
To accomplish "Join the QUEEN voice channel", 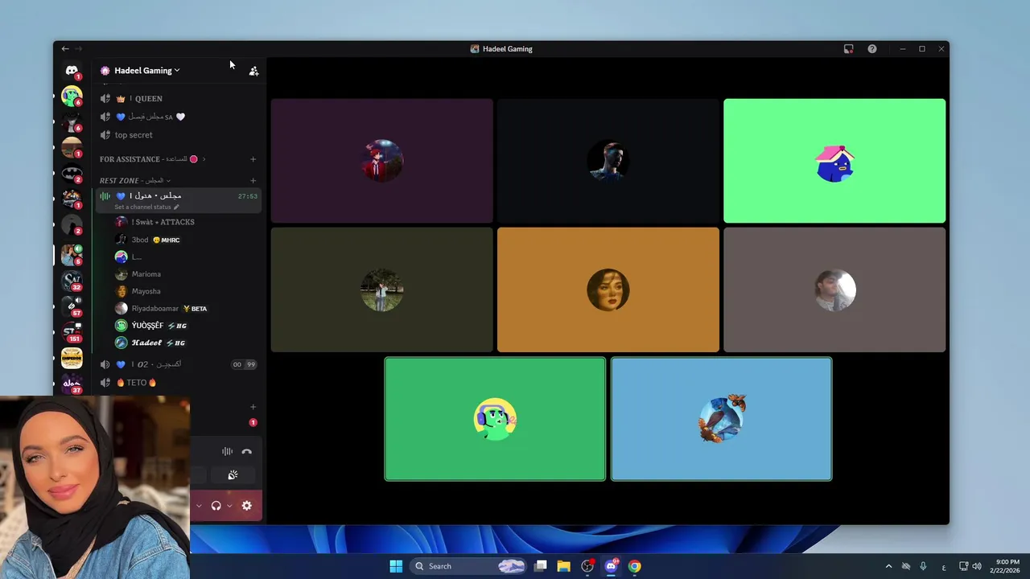I will click(177, 99).
